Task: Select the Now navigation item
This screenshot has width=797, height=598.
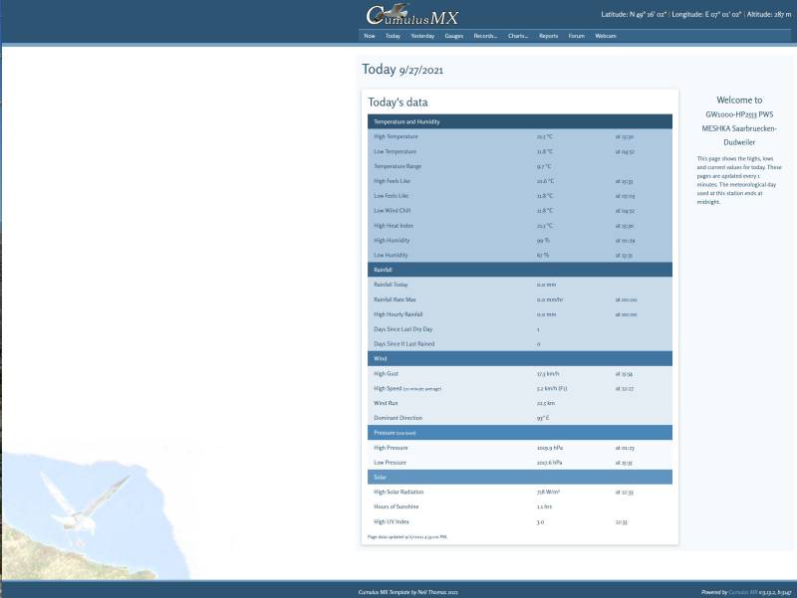Action: point(368,36)
